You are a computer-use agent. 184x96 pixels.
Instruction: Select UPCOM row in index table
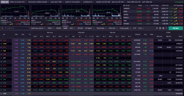click(153, 24)
